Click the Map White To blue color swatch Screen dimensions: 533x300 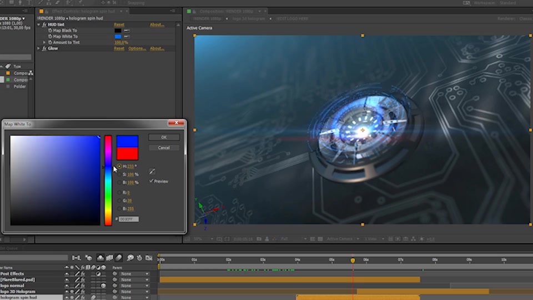tap(118, 37)
